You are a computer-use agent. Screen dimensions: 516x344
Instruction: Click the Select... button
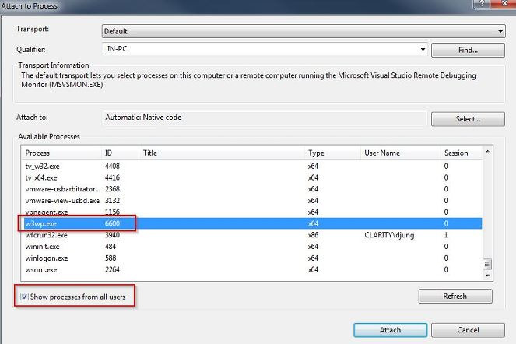click(x=468, y=119)
